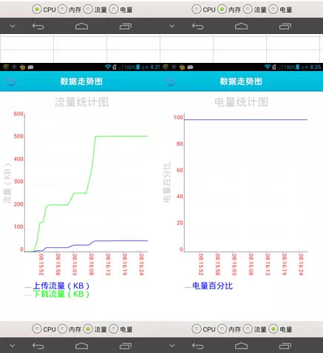Tap first notification icon above 流量统计图 screen
The image size is (323, 353).
point(6,67)
